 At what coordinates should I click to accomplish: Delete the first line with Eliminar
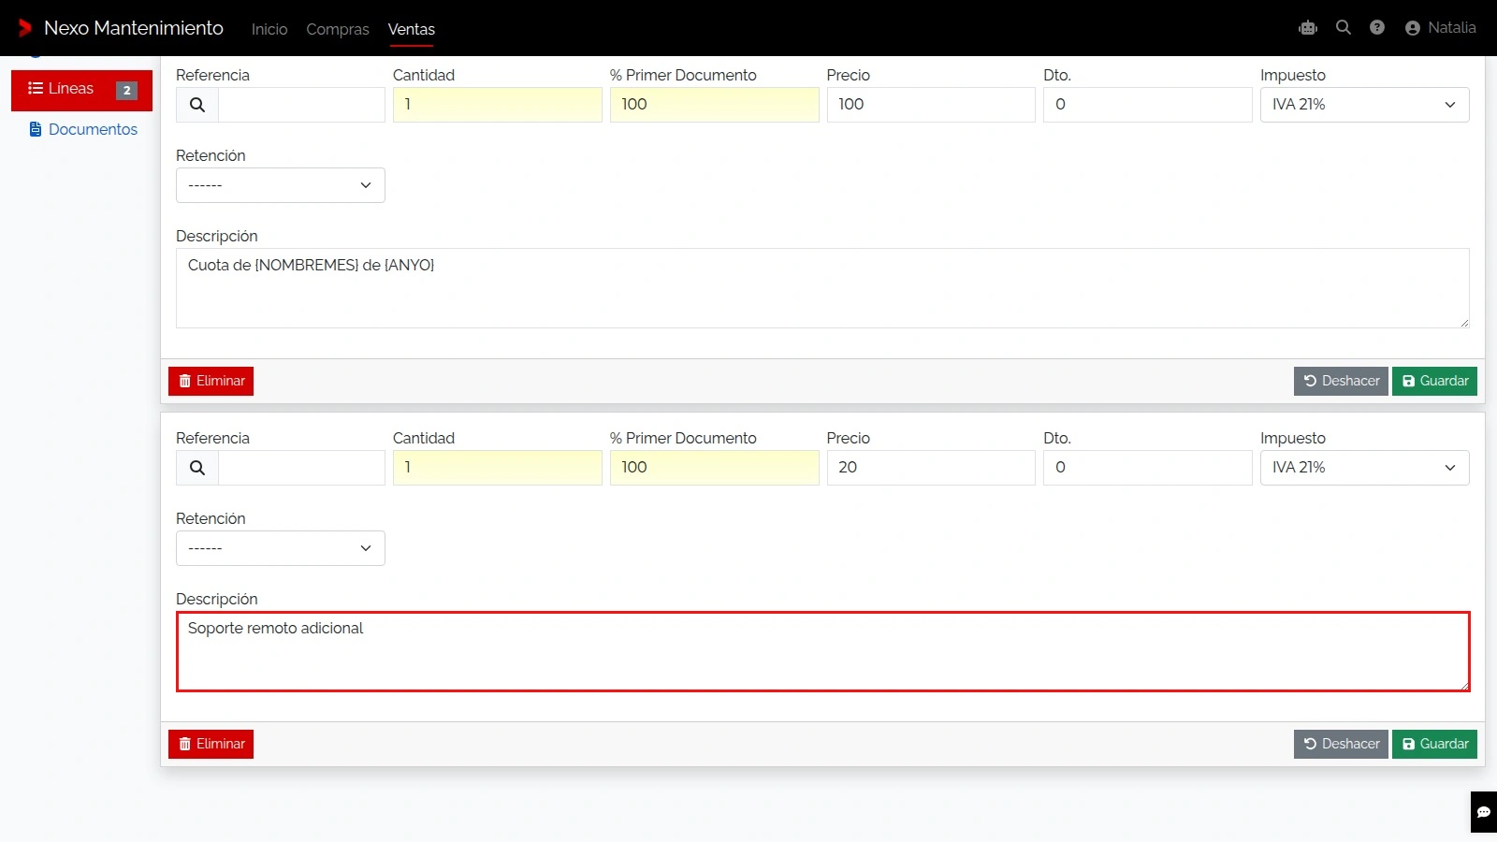pyautogui.click(x=211, y=381)
